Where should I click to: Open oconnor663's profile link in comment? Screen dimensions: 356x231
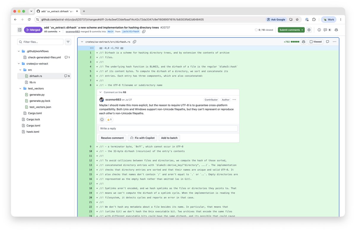(x=113, y=100)
